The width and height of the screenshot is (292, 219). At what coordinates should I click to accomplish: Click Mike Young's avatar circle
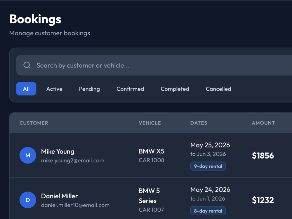point(28,155)
